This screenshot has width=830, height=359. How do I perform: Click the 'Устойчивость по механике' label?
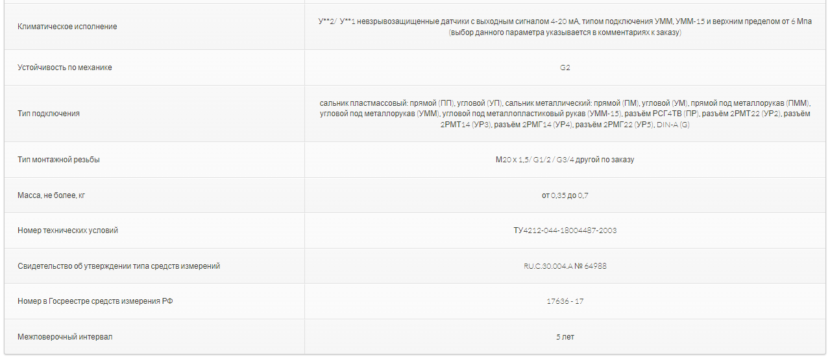tap(65, 68)
